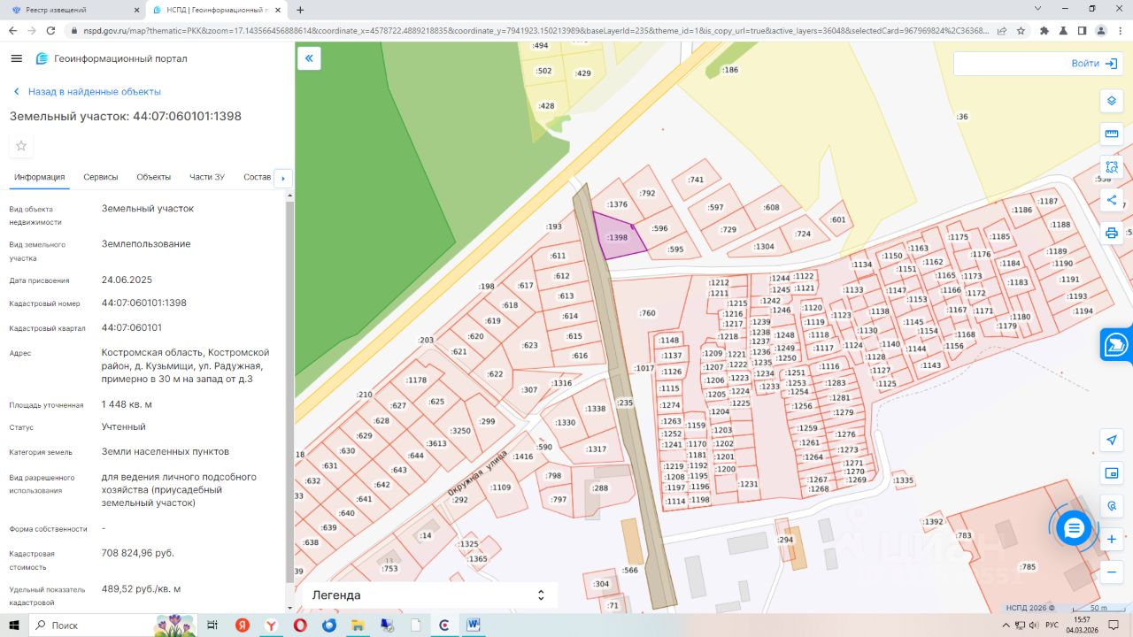Share the current map view
The width and height of the screenshot is (1133, 637).
point(1112,200)
